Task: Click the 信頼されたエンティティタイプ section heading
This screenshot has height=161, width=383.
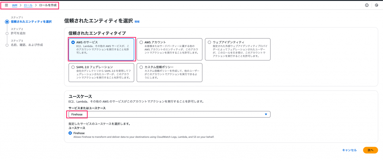Action: (97, 33)
